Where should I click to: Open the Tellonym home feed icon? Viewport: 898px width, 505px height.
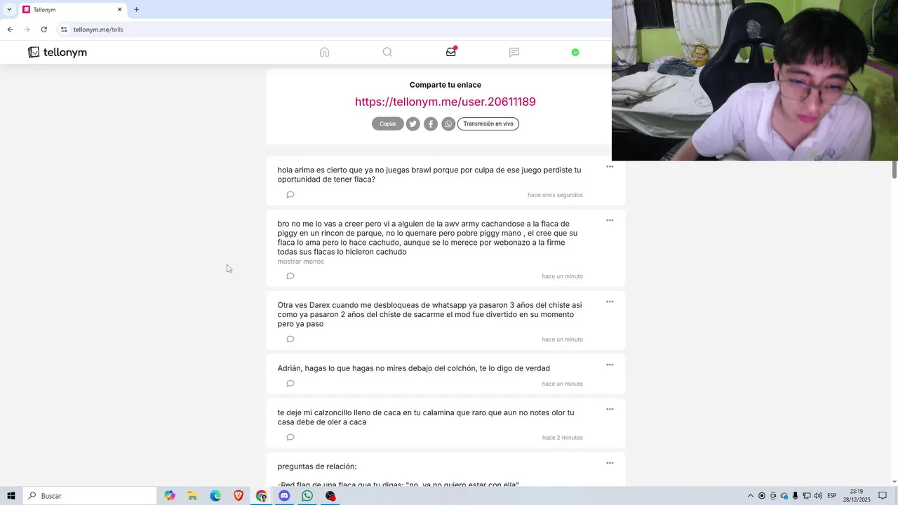[324, 52]
